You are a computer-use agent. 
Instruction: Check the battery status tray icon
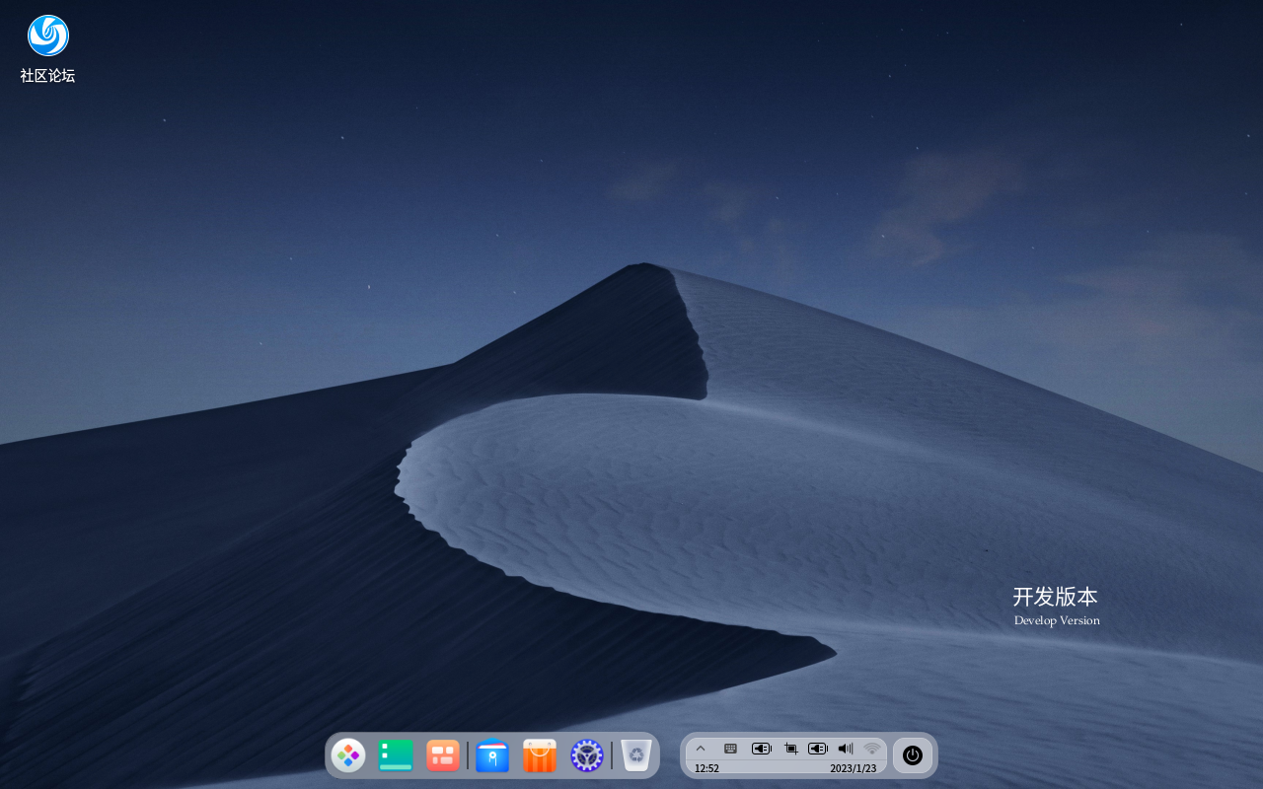pos(762,748)
